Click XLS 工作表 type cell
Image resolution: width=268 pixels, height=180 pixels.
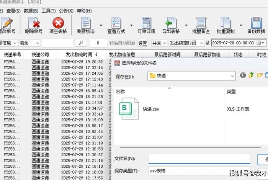point(238,109)
